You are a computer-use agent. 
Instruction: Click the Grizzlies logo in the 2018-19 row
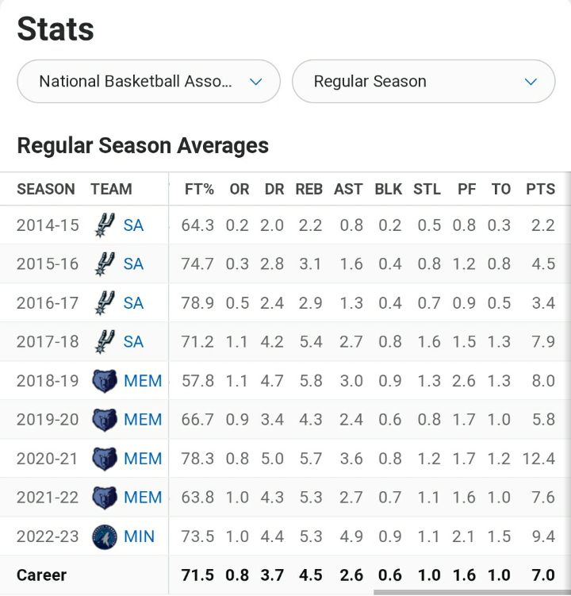(x=105, y=381)
